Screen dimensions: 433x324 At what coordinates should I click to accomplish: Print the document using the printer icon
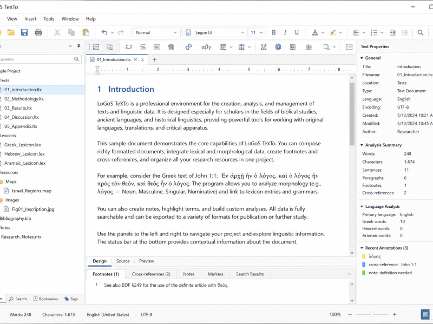tap(38, 32)
